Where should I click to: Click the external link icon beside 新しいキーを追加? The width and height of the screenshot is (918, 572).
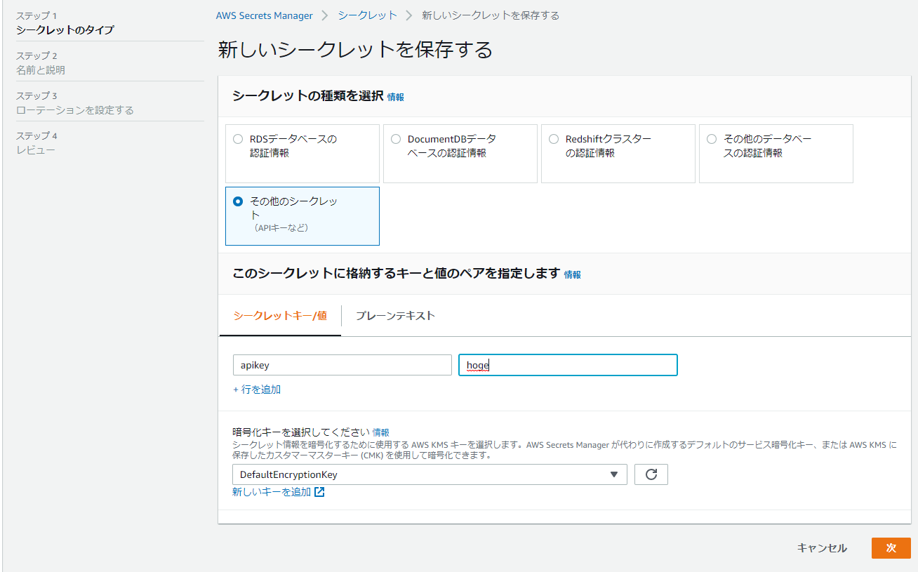pos(319,492)
